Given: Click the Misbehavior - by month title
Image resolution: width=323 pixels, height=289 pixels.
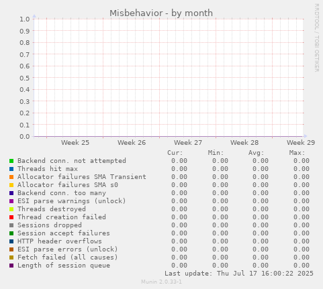Looking at the screenshot, I should point(161,13).
